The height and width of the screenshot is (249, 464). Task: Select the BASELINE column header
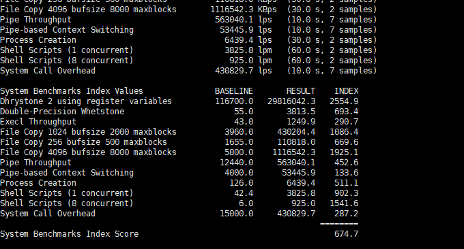234,91
